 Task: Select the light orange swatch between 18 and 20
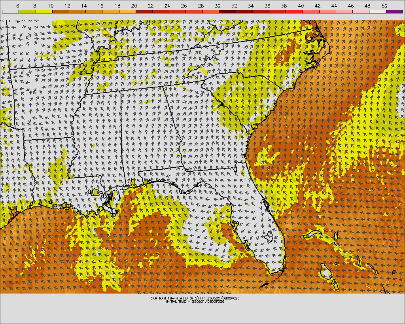click(x=127, y=11)
